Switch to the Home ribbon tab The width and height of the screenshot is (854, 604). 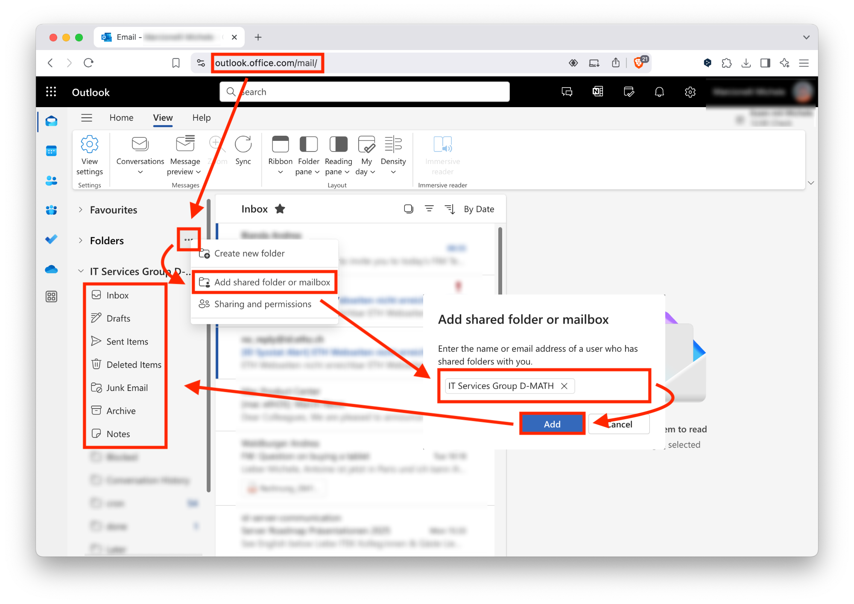tap(121, 118)
